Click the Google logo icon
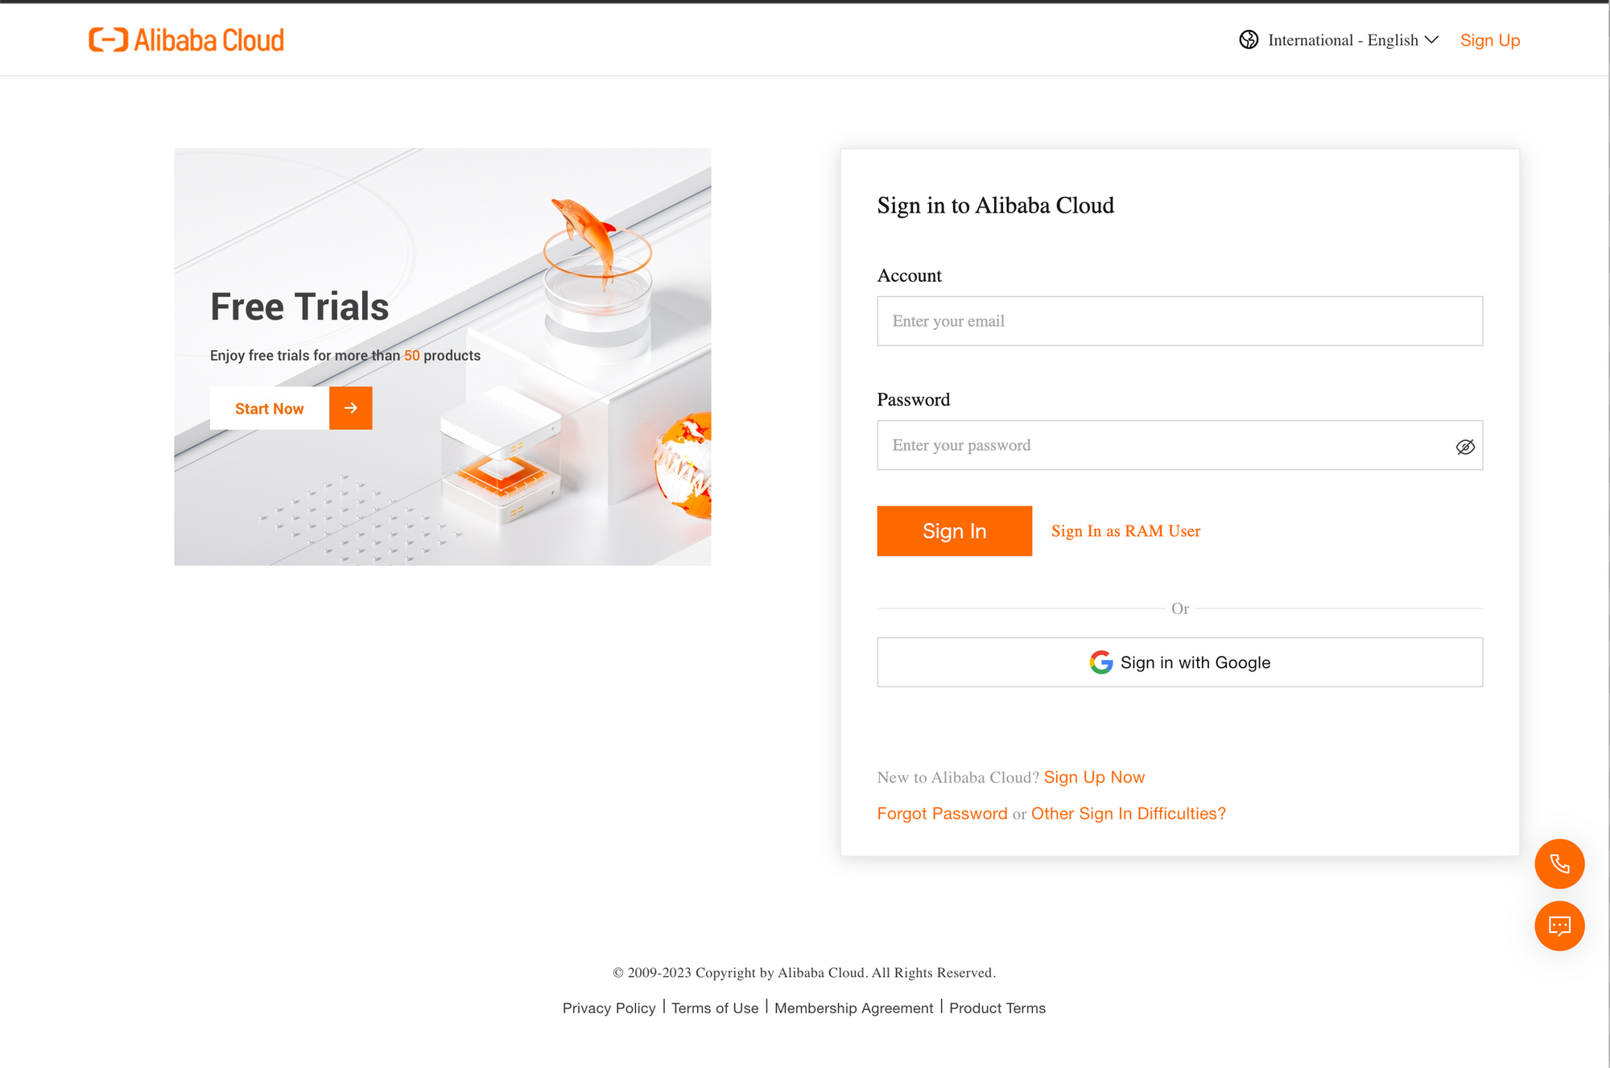1610x1068 pixels. [x=1100, y=662]
